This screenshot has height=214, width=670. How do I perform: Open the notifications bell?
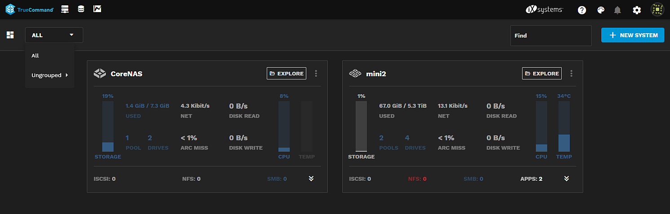pos(618,10)
